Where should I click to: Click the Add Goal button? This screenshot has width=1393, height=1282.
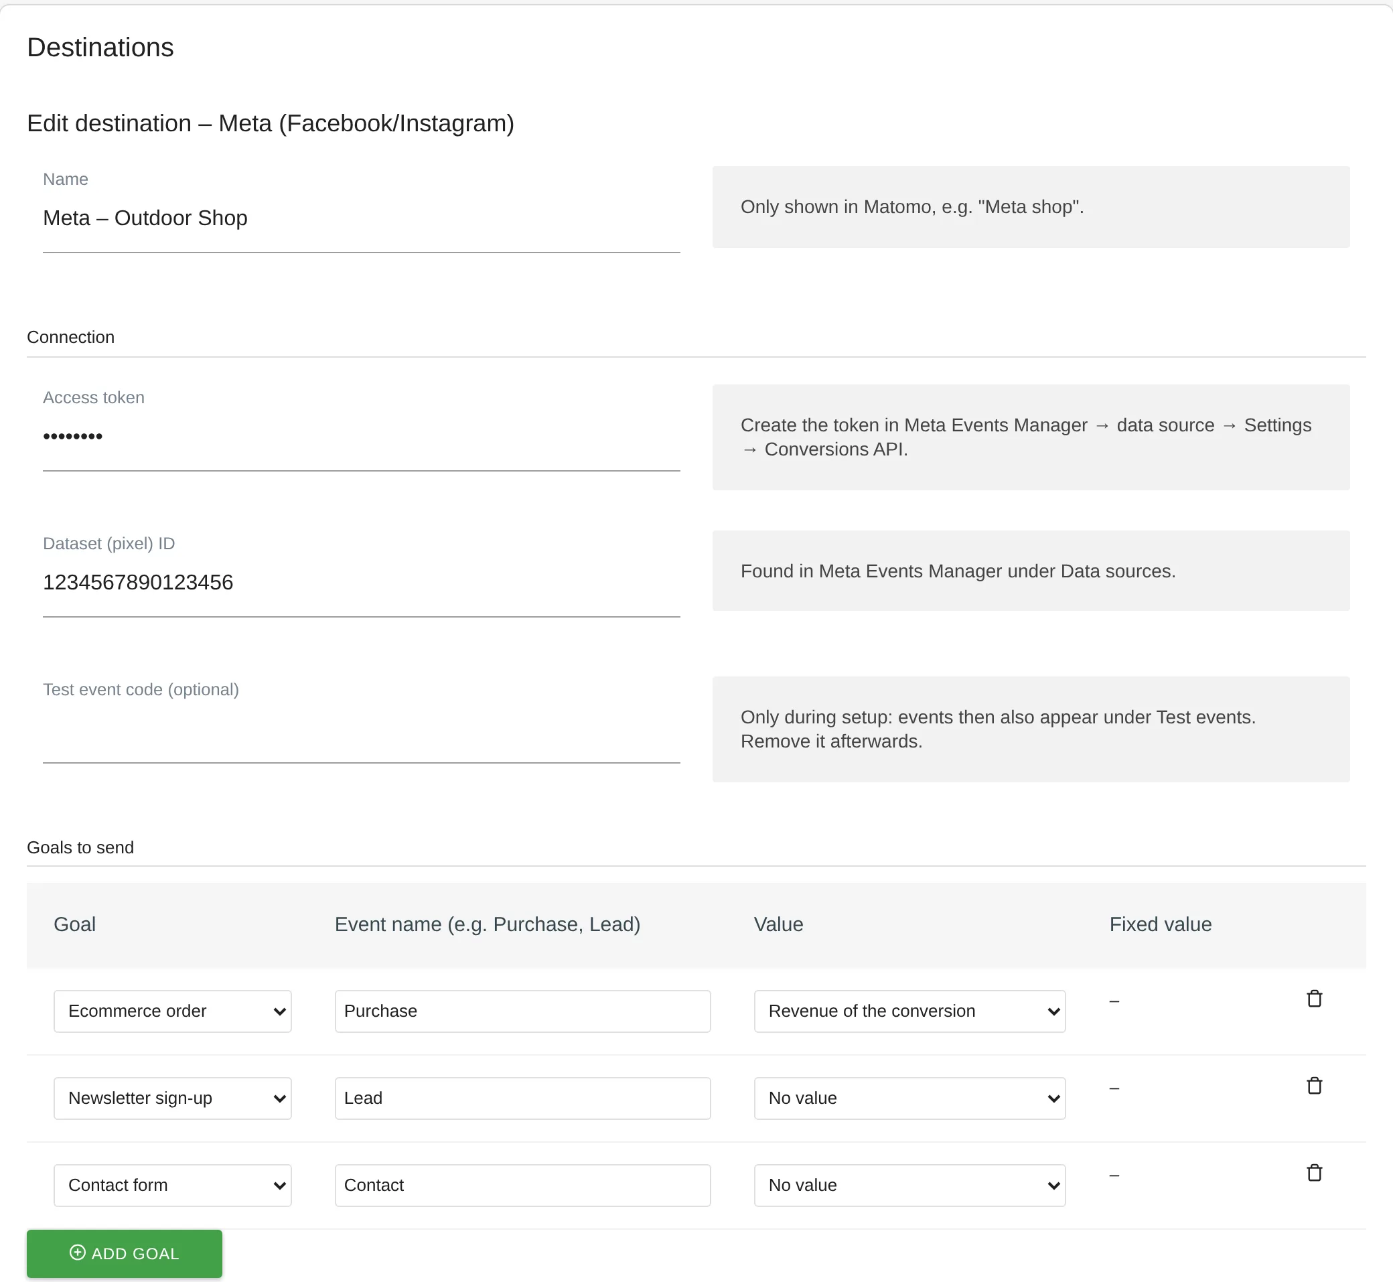124,1253
